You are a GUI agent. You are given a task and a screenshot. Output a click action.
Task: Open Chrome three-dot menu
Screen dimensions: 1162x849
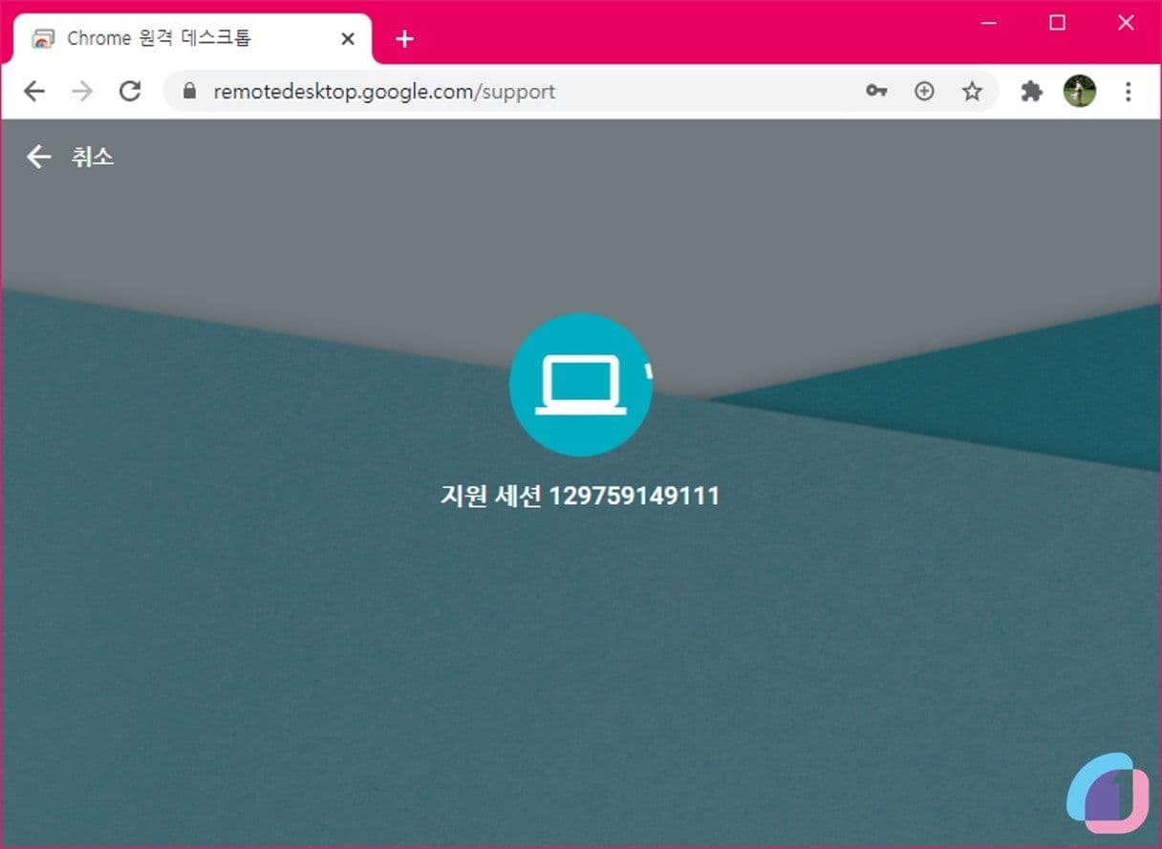[x=1129, y=92]
